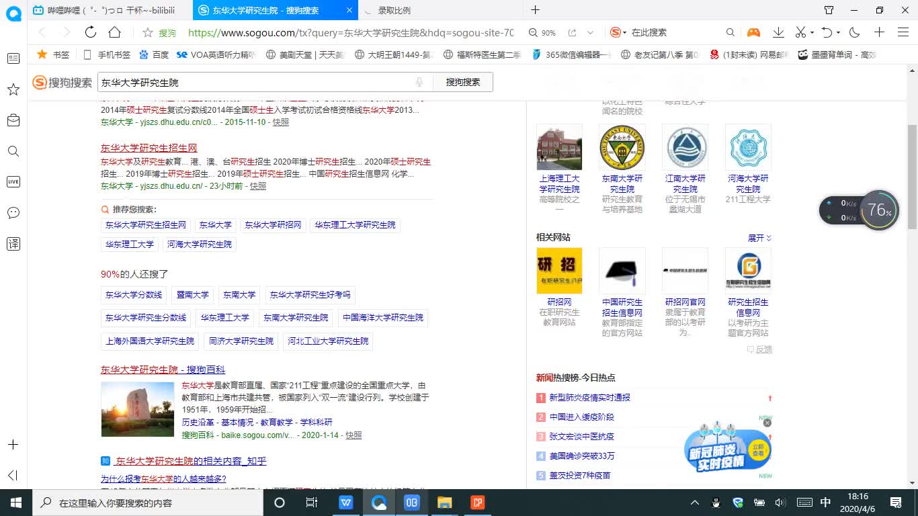Open the chat bubble icon in sidebar

13,213
